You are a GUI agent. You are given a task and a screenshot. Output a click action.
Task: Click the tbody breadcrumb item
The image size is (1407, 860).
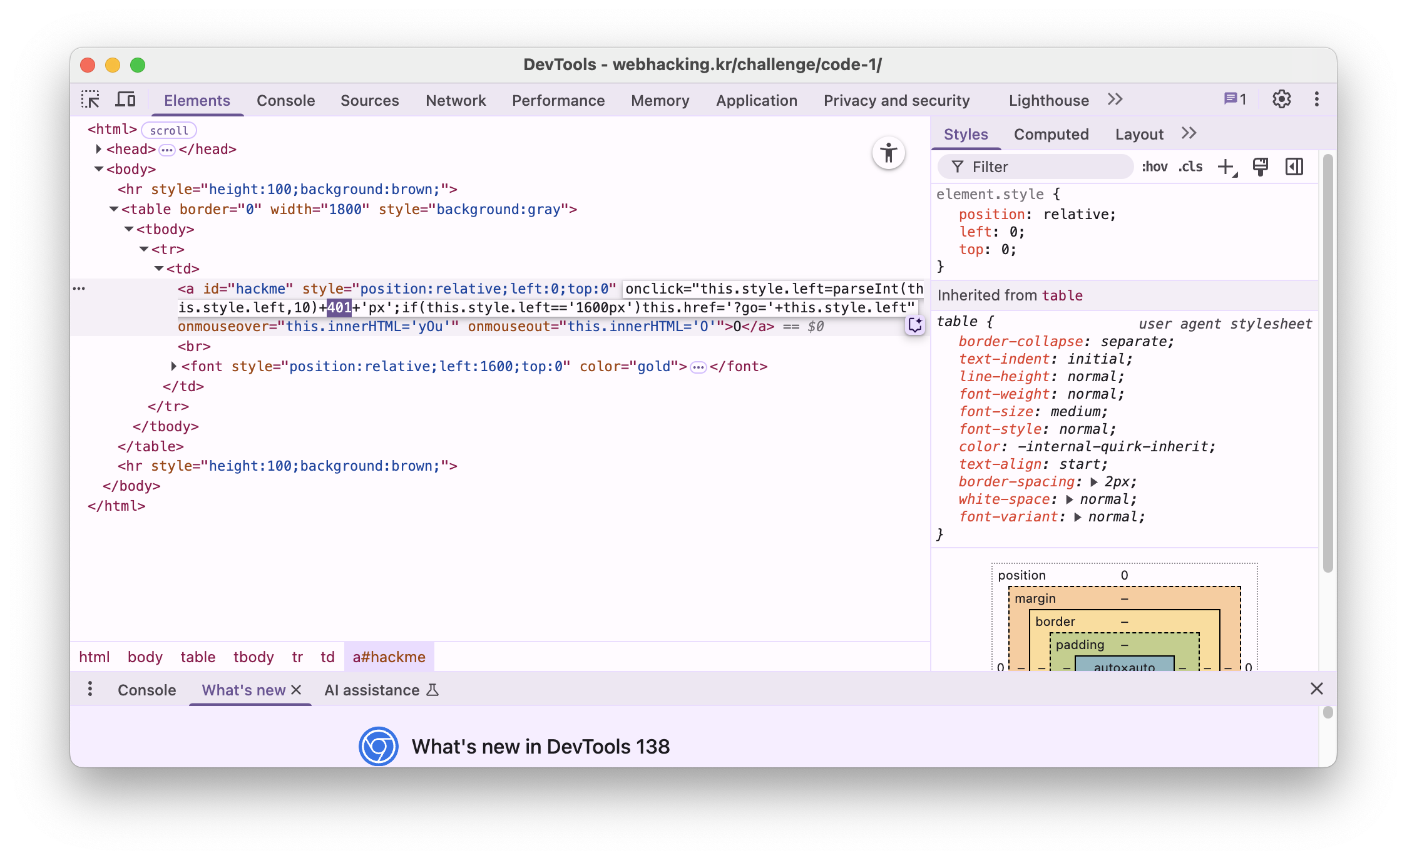click(x=253, y=657)
